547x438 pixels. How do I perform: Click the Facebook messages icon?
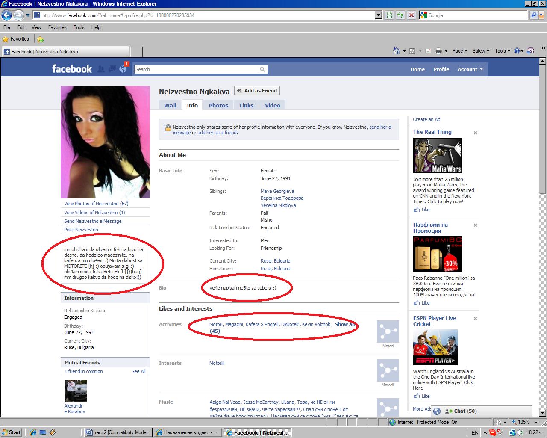[112, 69]
